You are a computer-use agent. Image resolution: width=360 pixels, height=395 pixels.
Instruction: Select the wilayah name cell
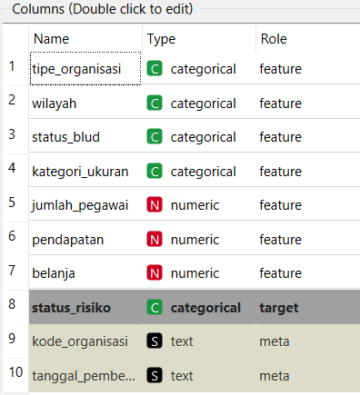(x=85, y=103)
